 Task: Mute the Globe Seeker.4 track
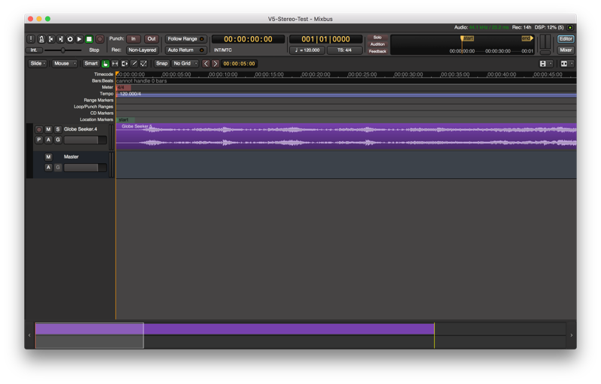tap(48, 129)
